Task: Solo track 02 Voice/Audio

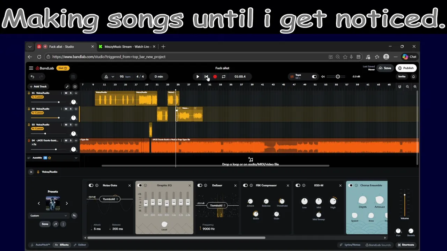Action: [x=71, y=109]
